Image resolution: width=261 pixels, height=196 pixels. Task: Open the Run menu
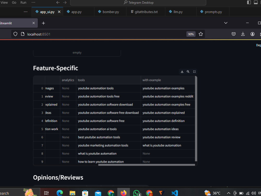[x=23, y=3]
